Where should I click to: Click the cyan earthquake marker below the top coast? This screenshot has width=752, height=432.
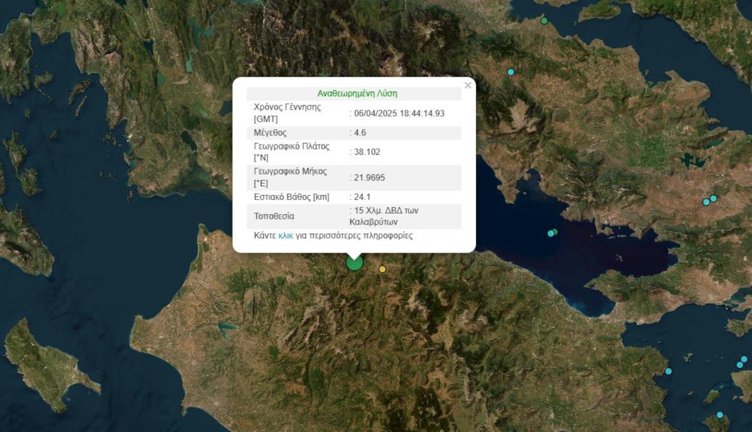tap(511, 72)
